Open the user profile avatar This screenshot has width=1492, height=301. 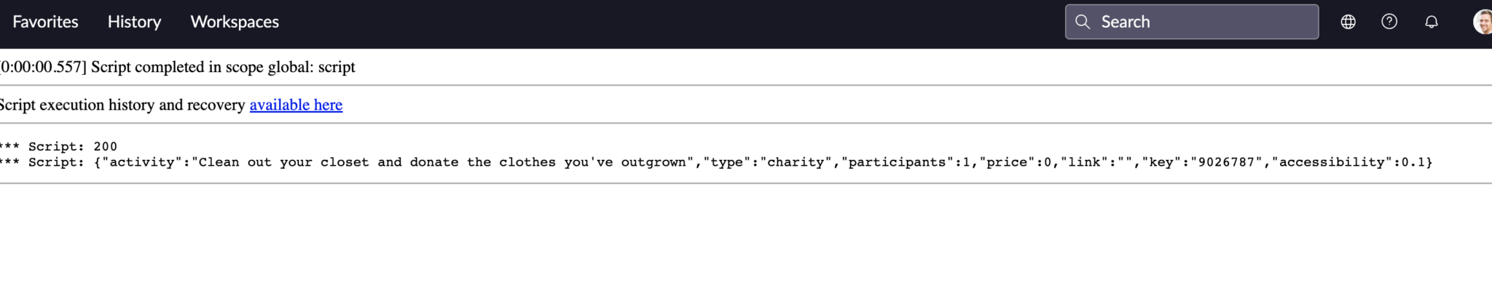(x=1483, y=22)
